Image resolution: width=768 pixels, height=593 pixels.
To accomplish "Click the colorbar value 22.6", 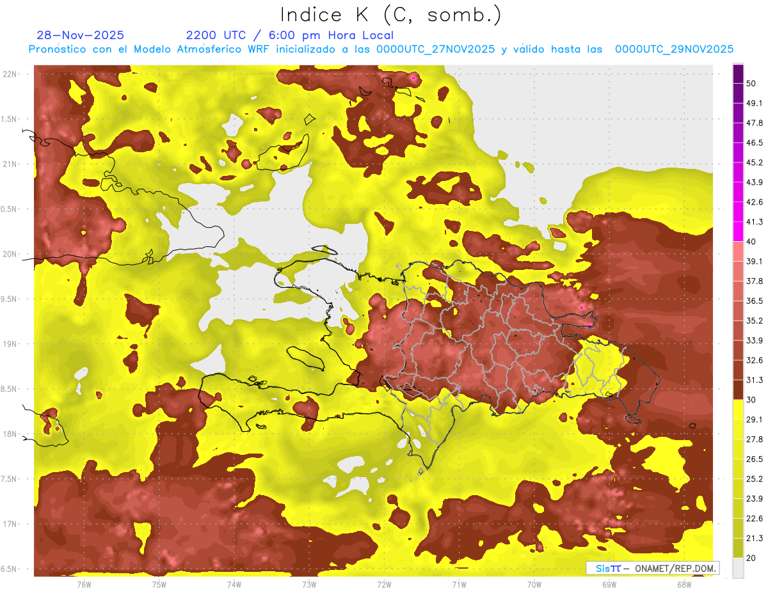I will (x=755, y=518).
